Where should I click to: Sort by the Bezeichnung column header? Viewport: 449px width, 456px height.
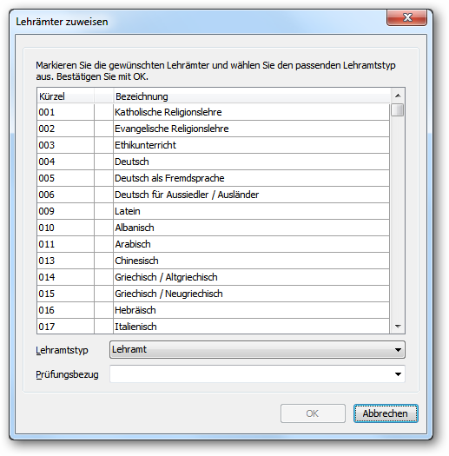point(252,96)
